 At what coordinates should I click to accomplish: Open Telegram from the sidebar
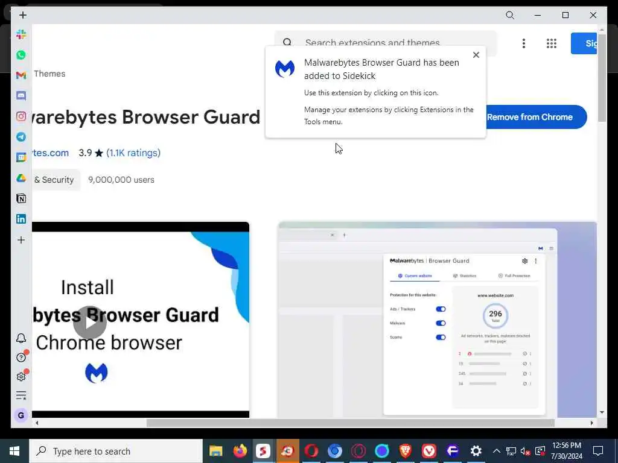(21, 137)
